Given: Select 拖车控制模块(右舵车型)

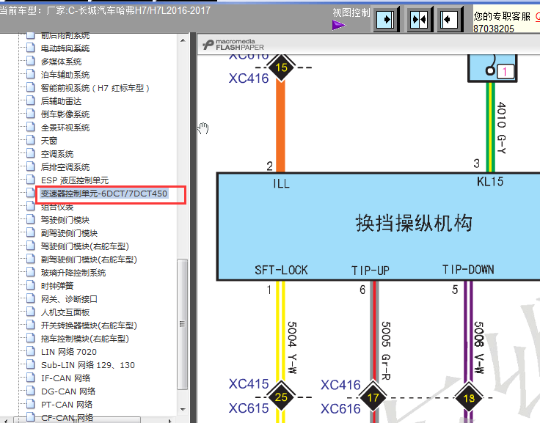Looking at the screenshot, I should click(x=84, y=339).
